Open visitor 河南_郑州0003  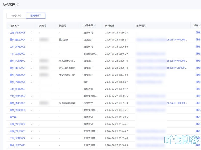pyautogui.click(x=18, y=131)
